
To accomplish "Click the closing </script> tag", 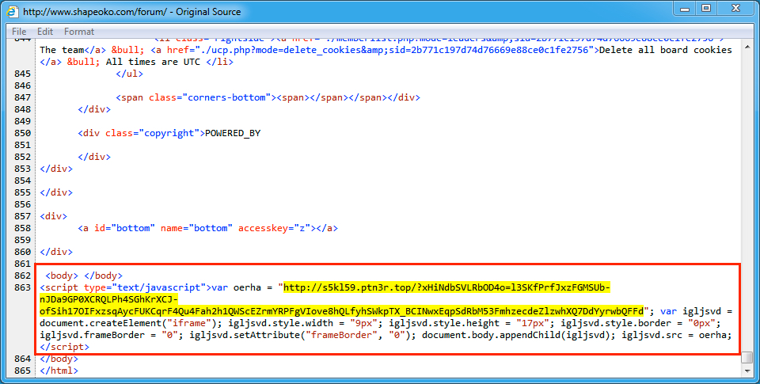I will coord(64,347).
